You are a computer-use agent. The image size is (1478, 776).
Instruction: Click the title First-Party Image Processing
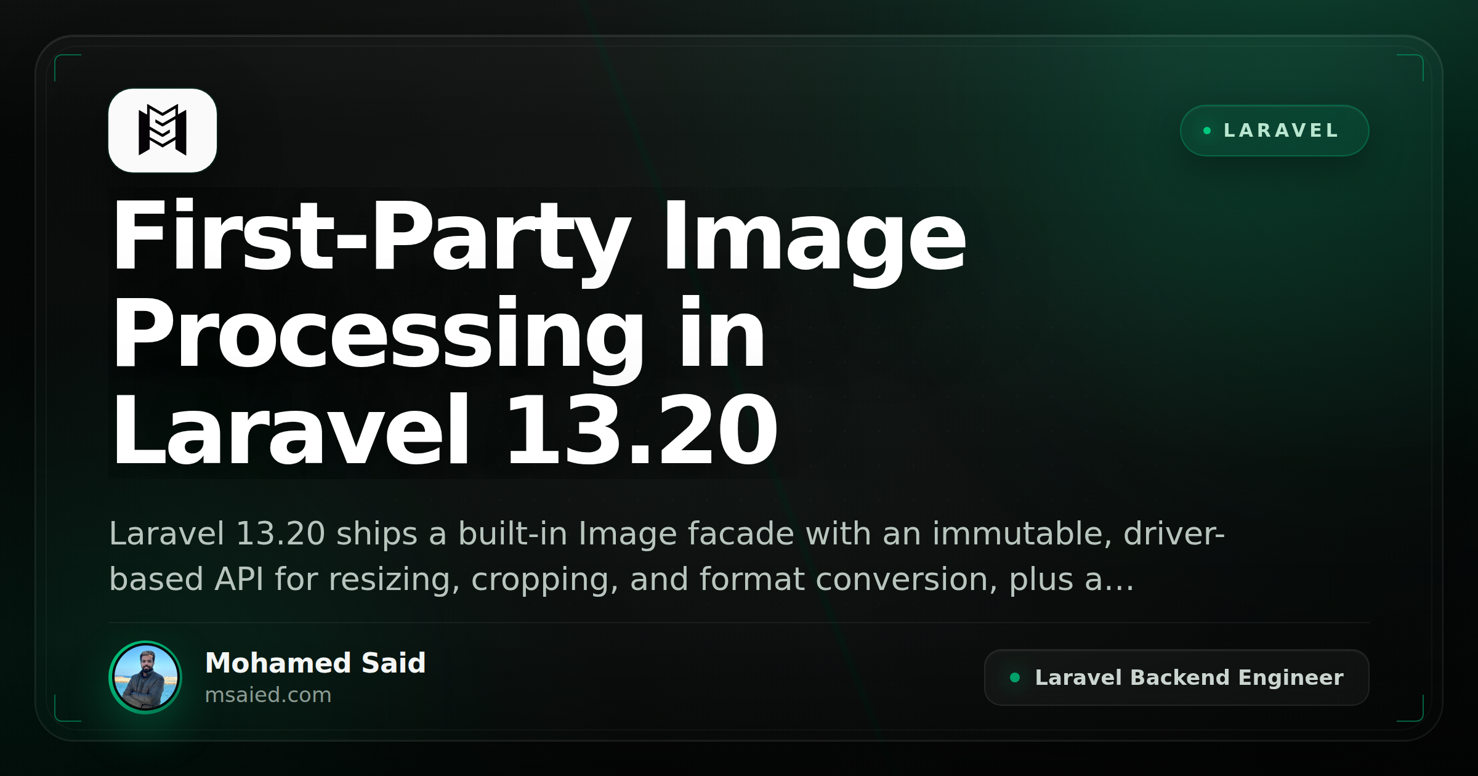(x=539, y=333)
